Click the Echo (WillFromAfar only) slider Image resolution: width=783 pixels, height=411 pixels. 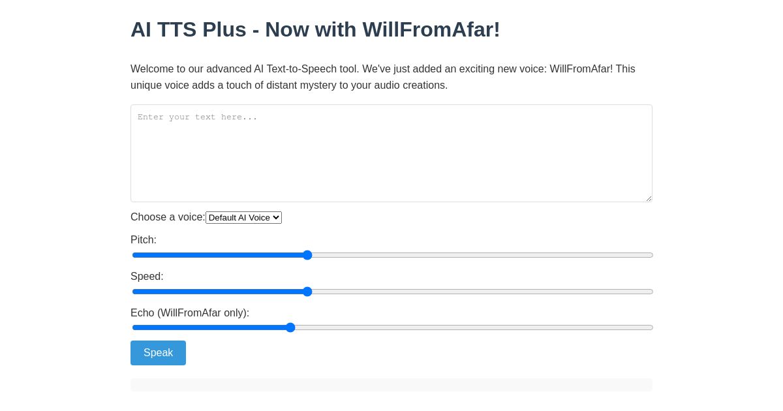pos(290,327)
